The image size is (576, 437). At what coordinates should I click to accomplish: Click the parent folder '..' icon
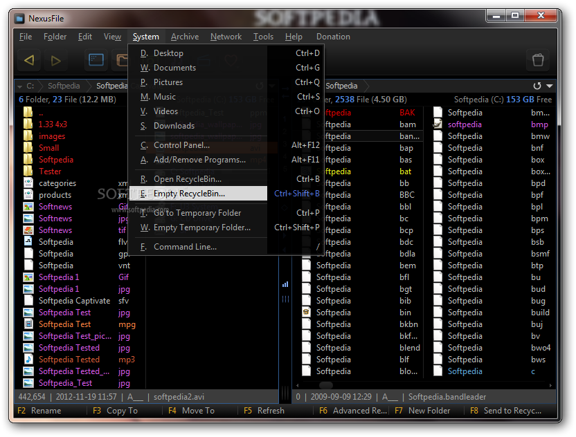click(x=28, y=113)
